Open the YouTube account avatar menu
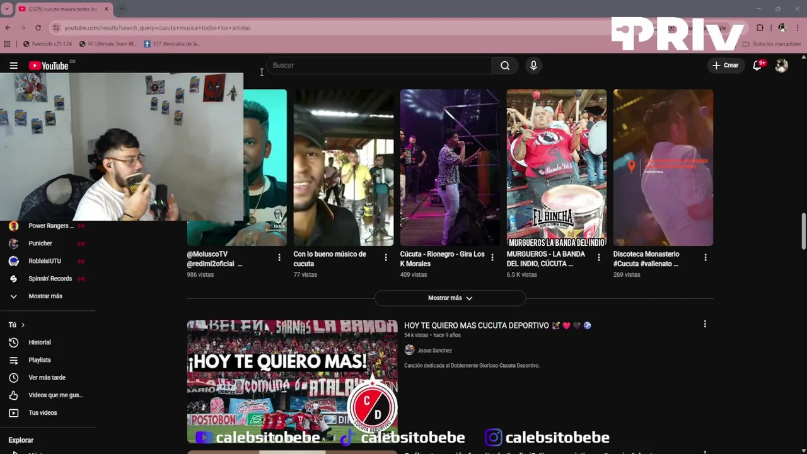 point(781,66)
